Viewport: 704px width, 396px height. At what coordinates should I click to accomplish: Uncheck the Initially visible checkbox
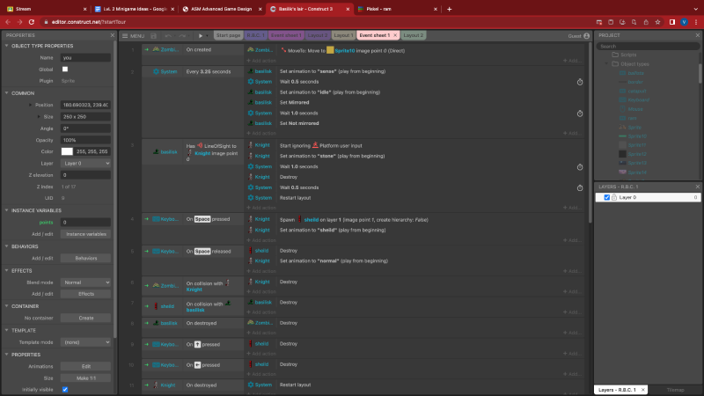tap(65, 389)
